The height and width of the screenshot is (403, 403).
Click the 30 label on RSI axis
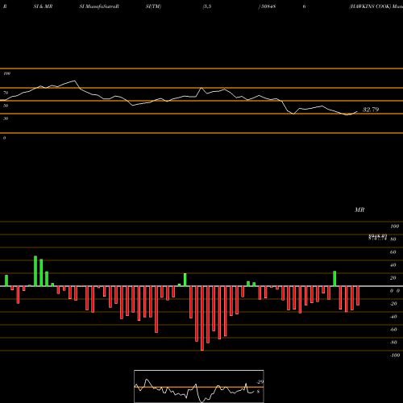pyautogui.click(x=6, y=118)
